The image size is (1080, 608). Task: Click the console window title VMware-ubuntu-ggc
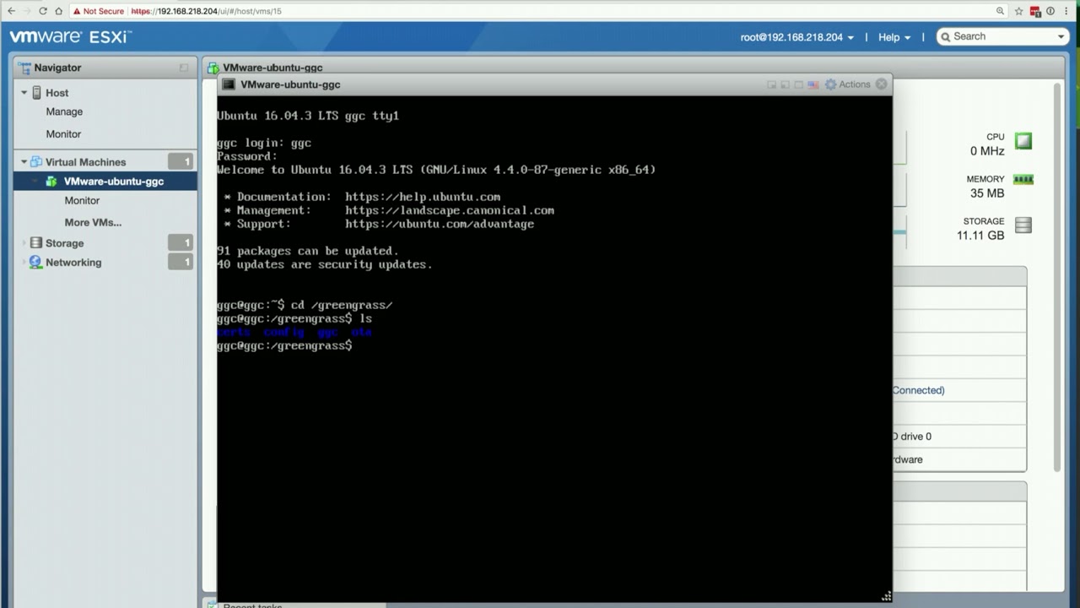[x=290, y=84]
